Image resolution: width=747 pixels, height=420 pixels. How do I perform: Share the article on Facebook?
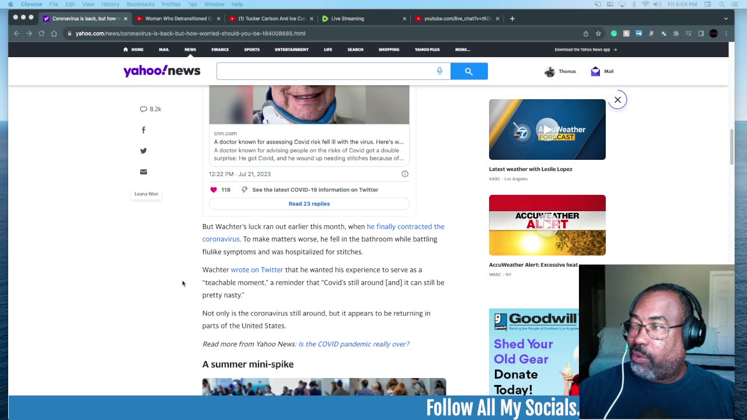click(x=144, y=130)
